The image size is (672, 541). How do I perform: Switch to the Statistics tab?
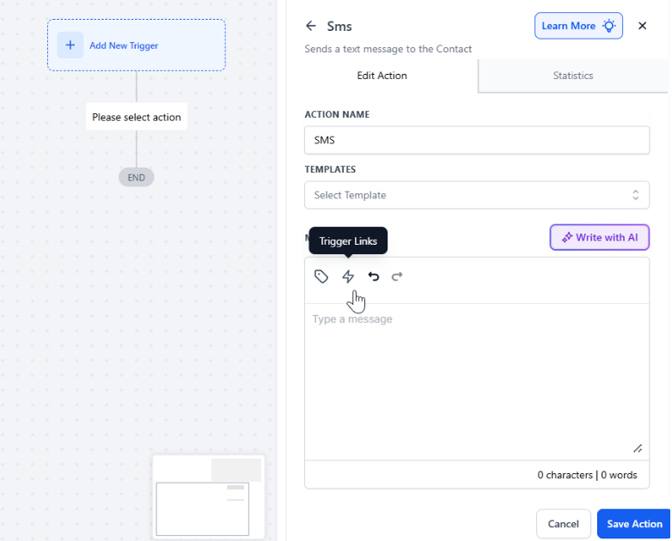point(572,76)
